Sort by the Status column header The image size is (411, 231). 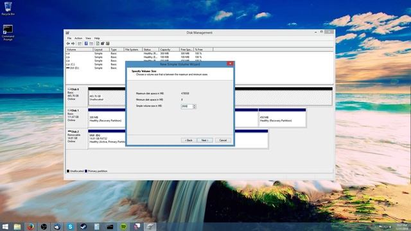[x=151, y=49]
